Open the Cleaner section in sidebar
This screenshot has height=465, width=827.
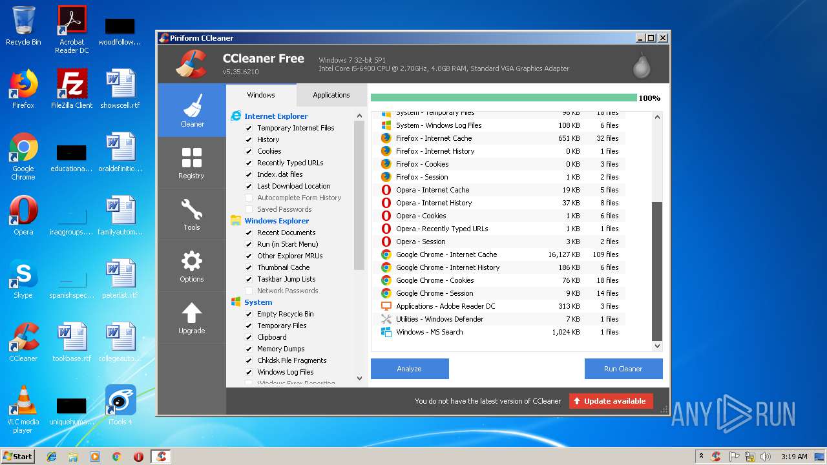click(x=192, y=110)
